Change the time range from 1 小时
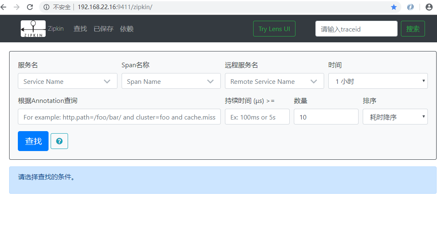 tap(378, 81)
